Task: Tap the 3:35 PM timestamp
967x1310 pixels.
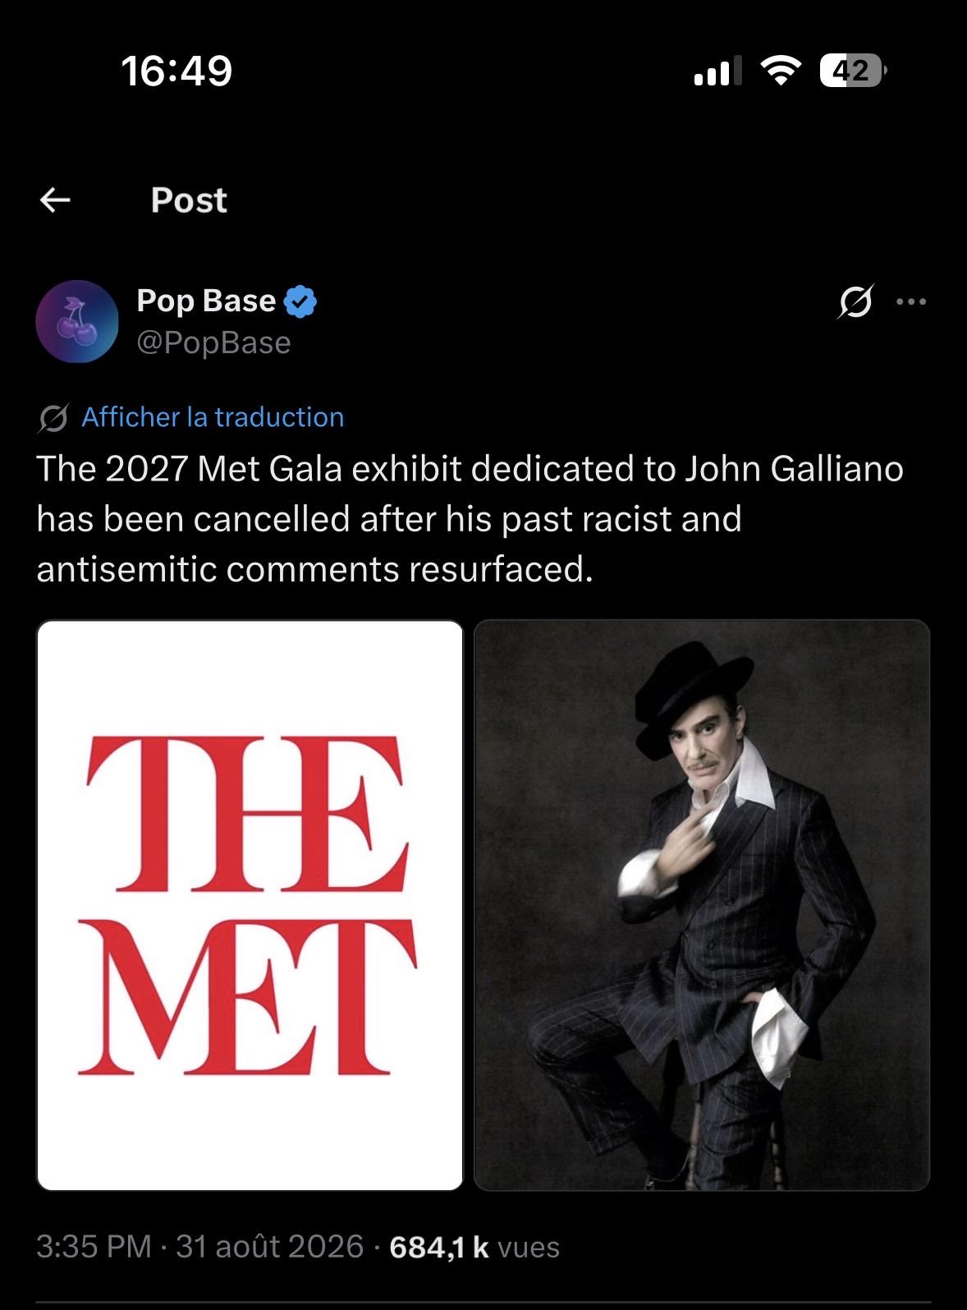Action: click(94, 1247)
